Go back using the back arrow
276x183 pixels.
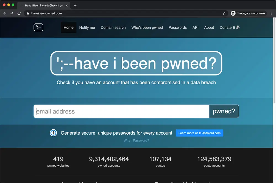pos(5,13)
